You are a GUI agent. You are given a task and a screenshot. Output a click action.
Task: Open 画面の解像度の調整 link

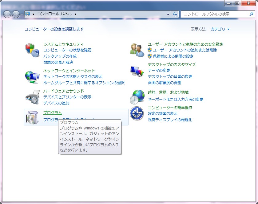pyautogui.click(x=165, y=83)
